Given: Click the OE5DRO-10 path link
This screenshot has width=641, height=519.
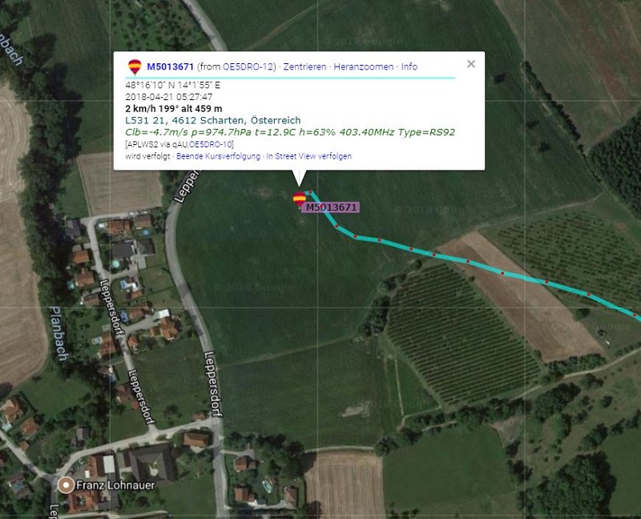Looking at the screenshot, I should [211, 144].
